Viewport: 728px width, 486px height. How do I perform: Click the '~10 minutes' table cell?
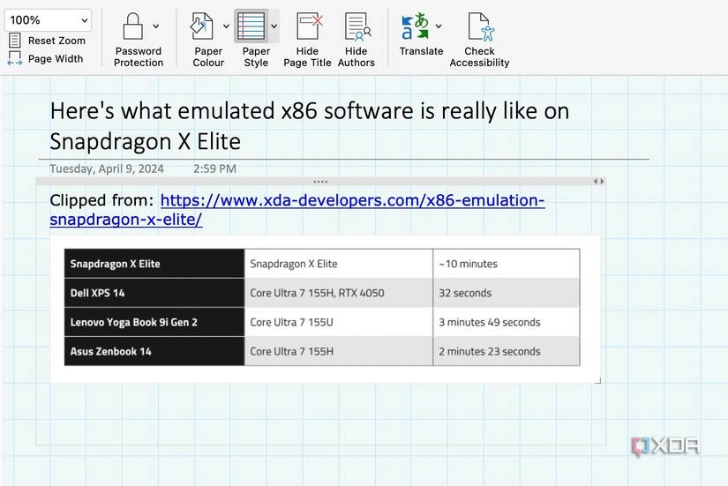[x=507, y=264]
